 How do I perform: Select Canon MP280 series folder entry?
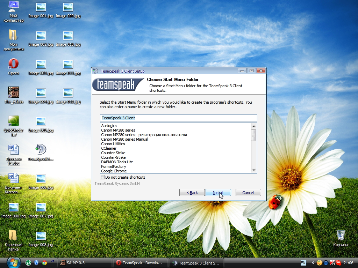[x=118, y=130]
